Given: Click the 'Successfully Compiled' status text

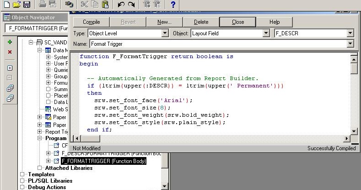Looking at the screenshot, I should pyautogui.click(x=332, y=148).
